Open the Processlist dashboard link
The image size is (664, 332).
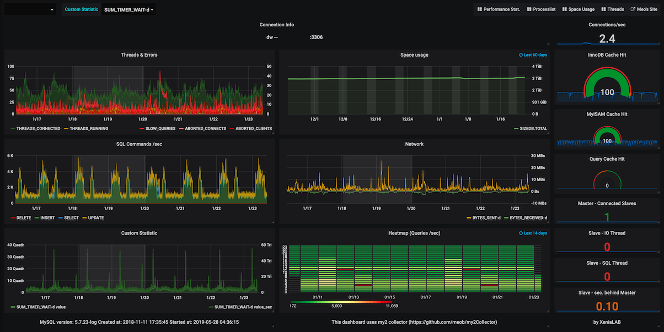coord(541,9)
